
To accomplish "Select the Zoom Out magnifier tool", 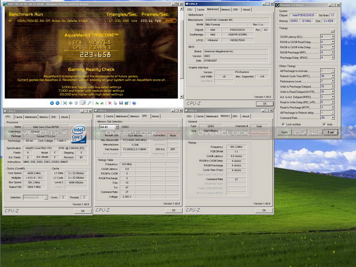I will coord(89,103).
